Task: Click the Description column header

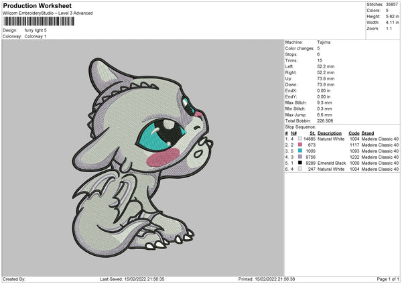Action: pos(330,133)
